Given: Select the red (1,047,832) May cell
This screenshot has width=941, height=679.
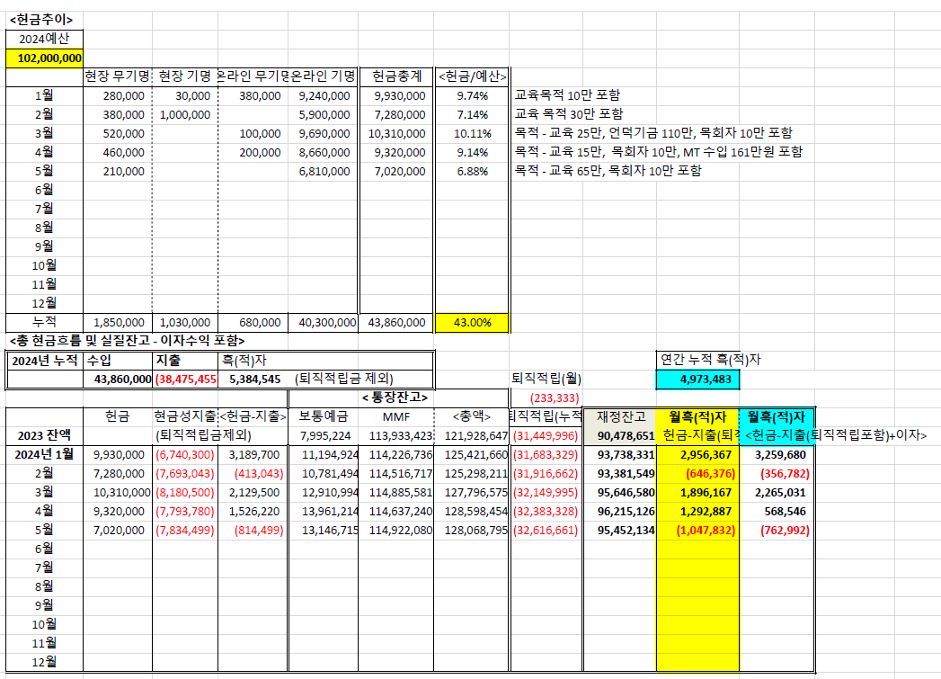Looking at the screenshot, I should 697,530.
